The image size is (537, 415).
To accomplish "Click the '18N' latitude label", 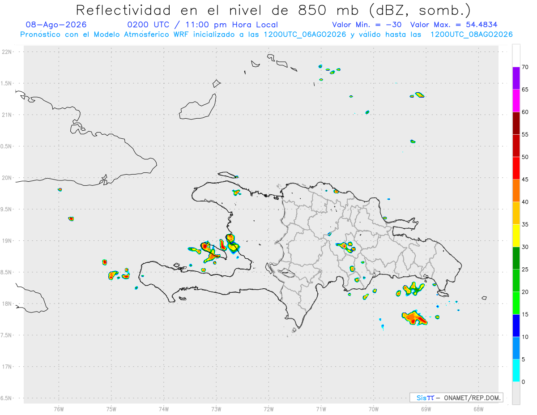I will tap(7, 304).
